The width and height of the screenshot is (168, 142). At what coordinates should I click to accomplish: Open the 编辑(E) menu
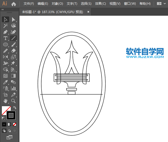click(43, 4)
